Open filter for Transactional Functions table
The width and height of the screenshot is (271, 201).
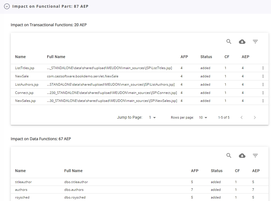[x=255, y=42]
